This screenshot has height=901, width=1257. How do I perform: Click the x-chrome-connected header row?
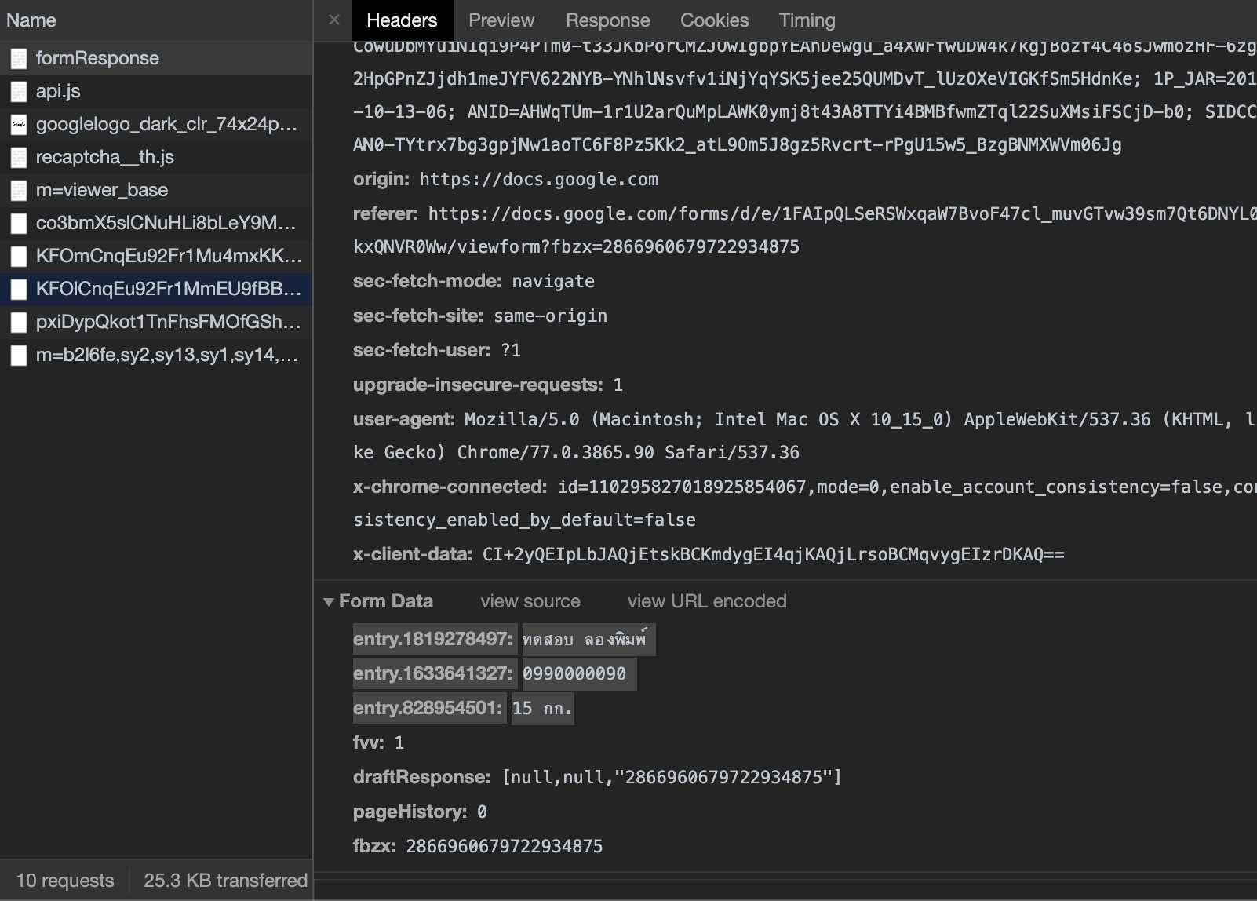point(804,503)
